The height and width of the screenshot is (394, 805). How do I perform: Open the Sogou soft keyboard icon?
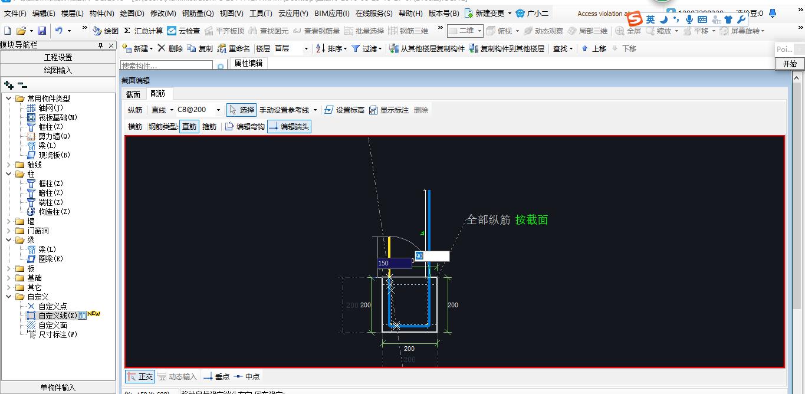click(702, 19)
